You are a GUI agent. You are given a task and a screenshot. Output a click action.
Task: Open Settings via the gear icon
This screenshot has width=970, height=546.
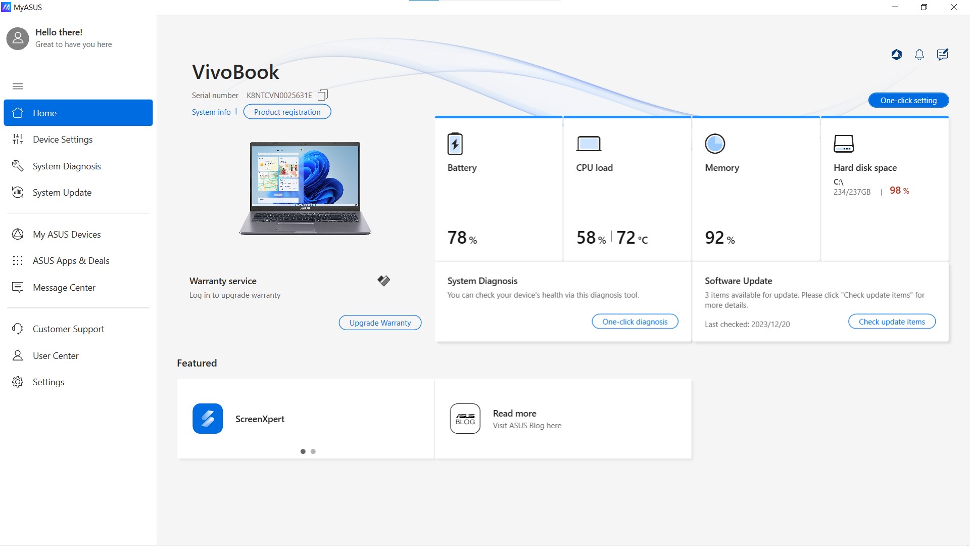click(17, 382)
